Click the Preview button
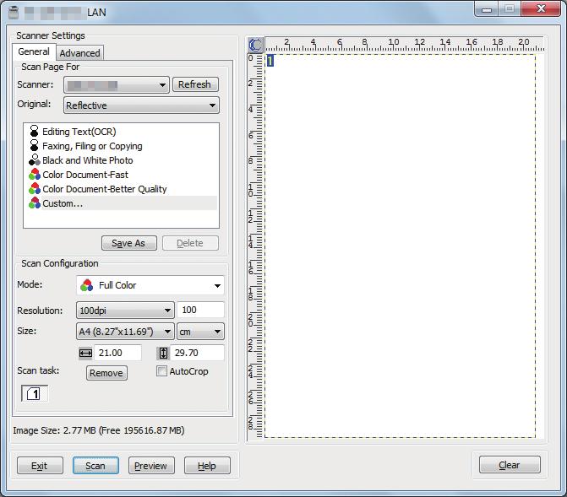The image size is (567, 497). click(151, 466)
